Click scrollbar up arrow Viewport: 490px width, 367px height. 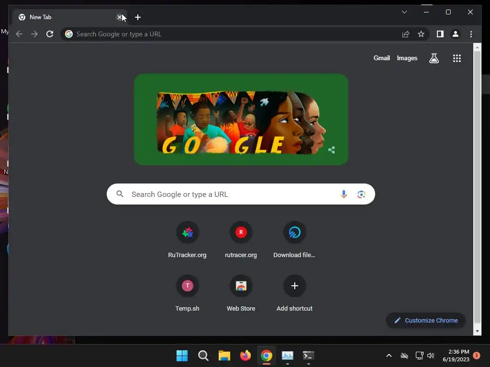(477, 47)
